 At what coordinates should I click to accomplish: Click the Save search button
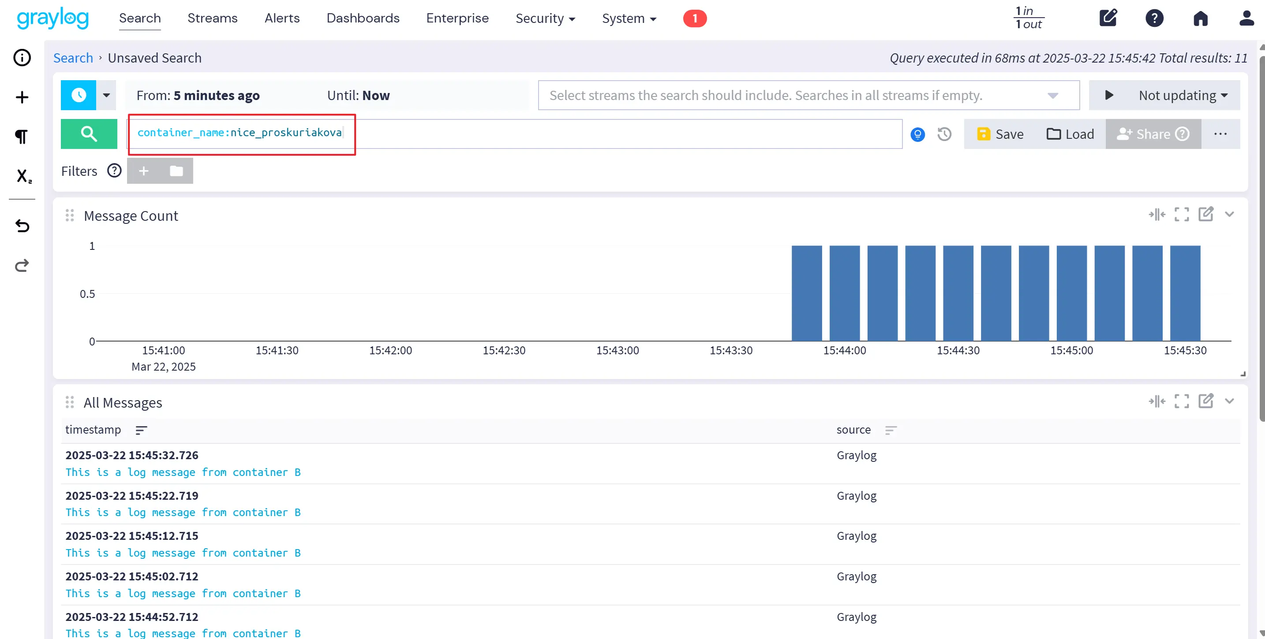click(x=1000, y=134)
